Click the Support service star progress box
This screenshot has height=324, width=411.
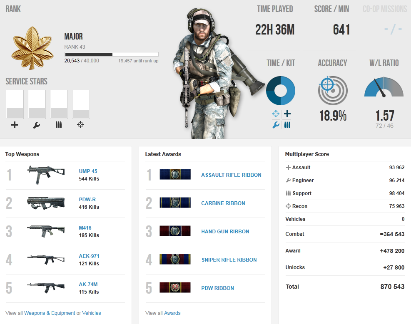[59, 104]
